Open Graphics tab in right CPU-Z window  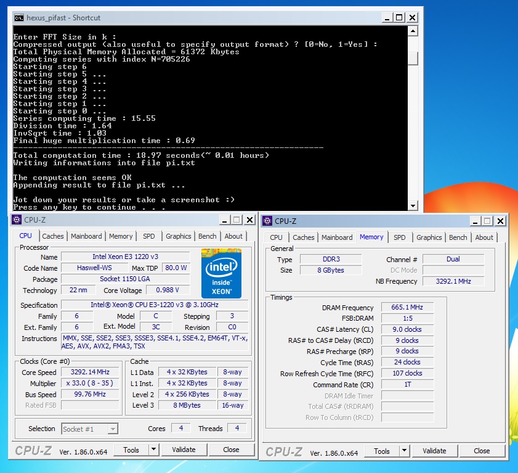point(429,237)
